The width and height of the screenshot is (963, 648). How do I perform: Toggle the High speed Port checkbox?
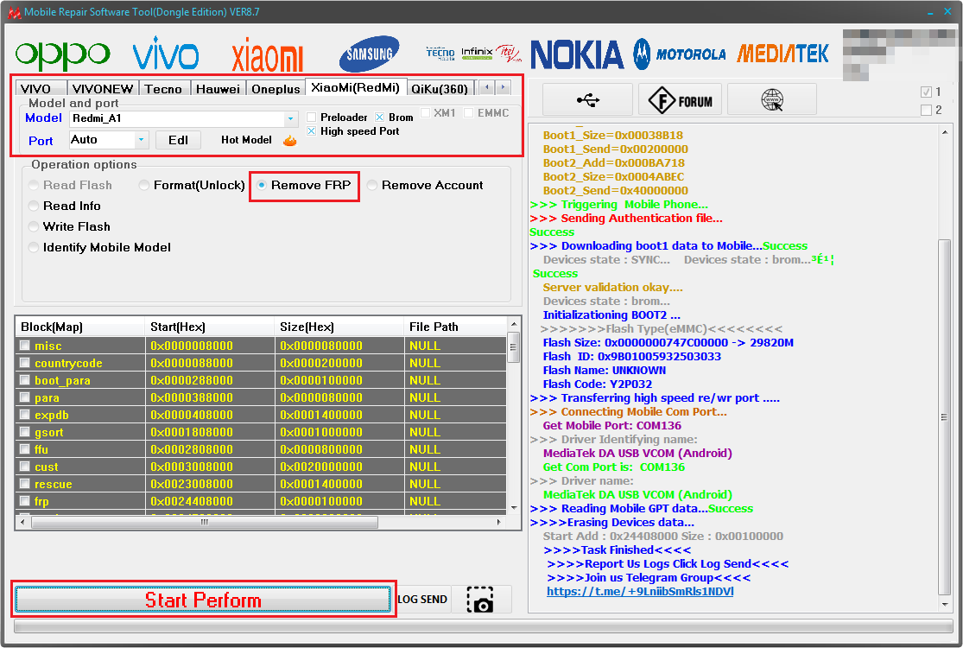tap(312, 131)
